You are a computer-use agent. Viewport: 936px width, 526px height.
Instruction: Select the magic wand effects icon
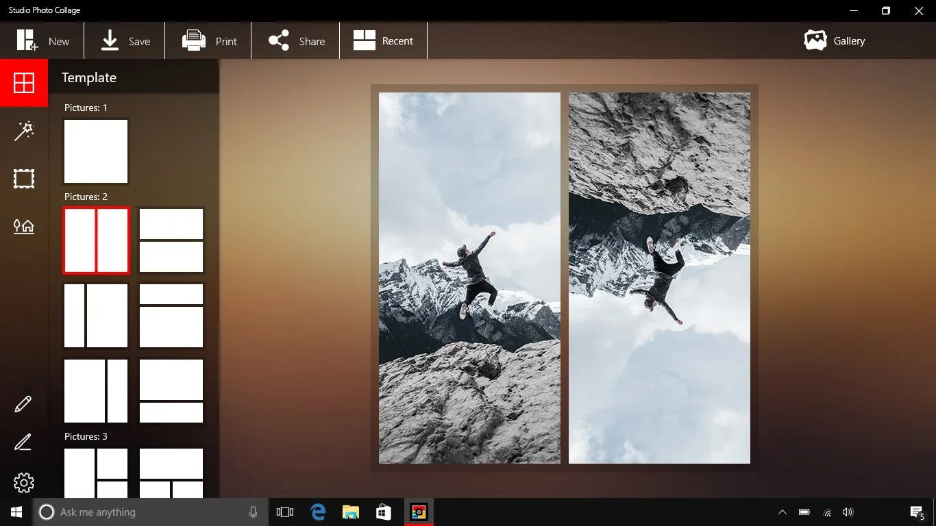(24, 131)
